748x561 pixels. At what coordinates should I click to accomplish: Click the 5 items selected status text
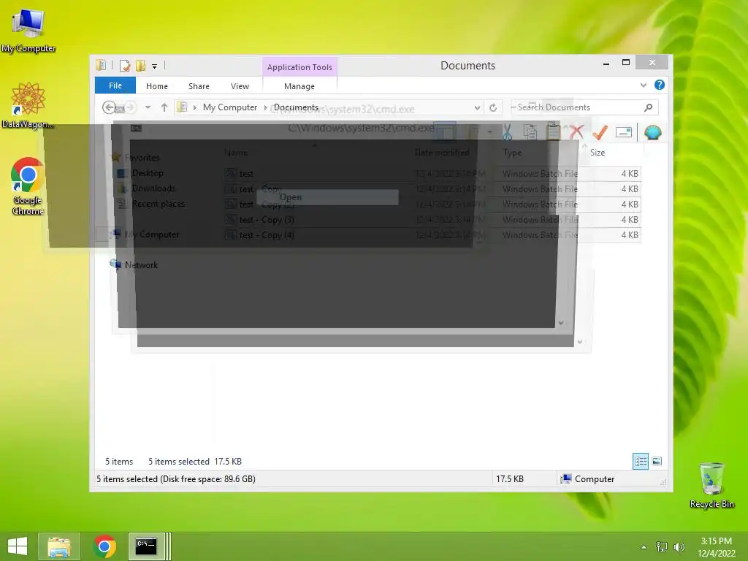pyautogui.click(x=179, y=462)
